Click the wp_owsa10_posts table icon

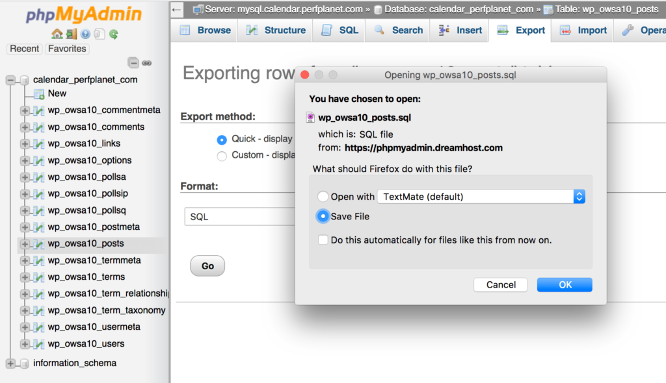coord(38,244)
